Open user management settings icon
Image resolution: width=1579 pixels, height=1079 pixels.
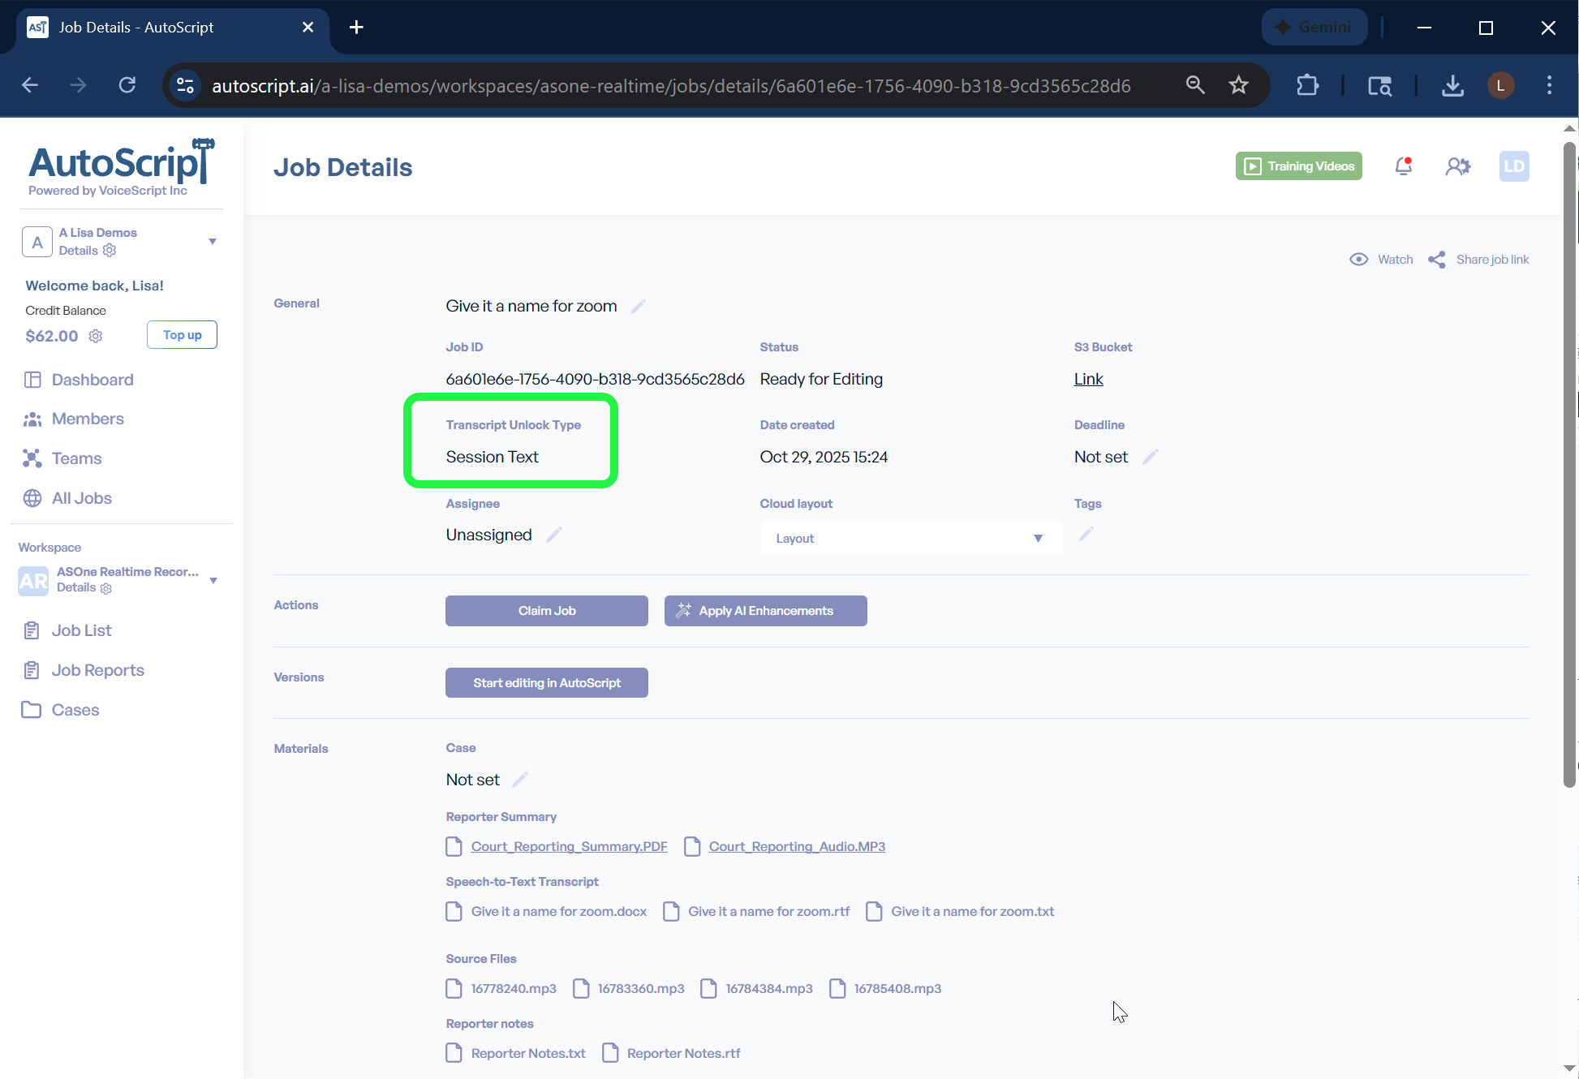(1457, 166)
